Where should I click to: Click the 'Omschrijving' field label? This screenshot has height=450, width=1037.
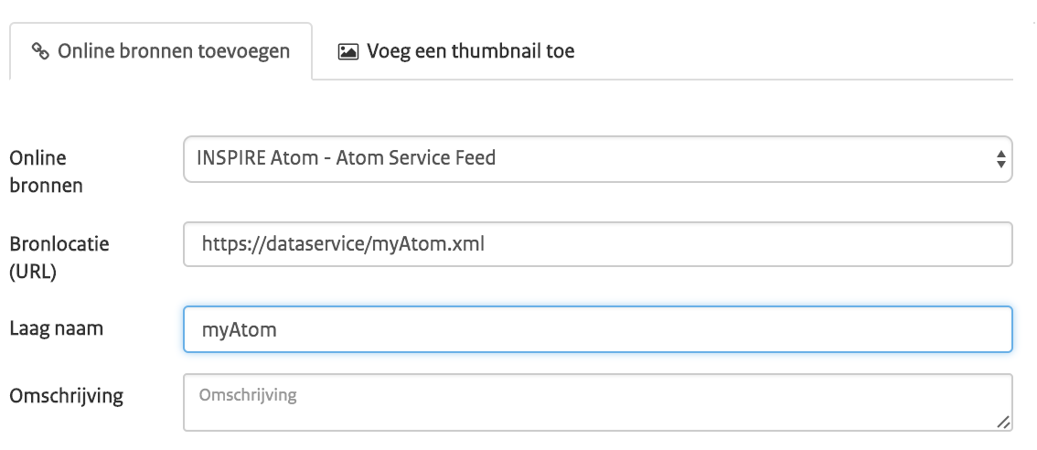pos(66,396)
